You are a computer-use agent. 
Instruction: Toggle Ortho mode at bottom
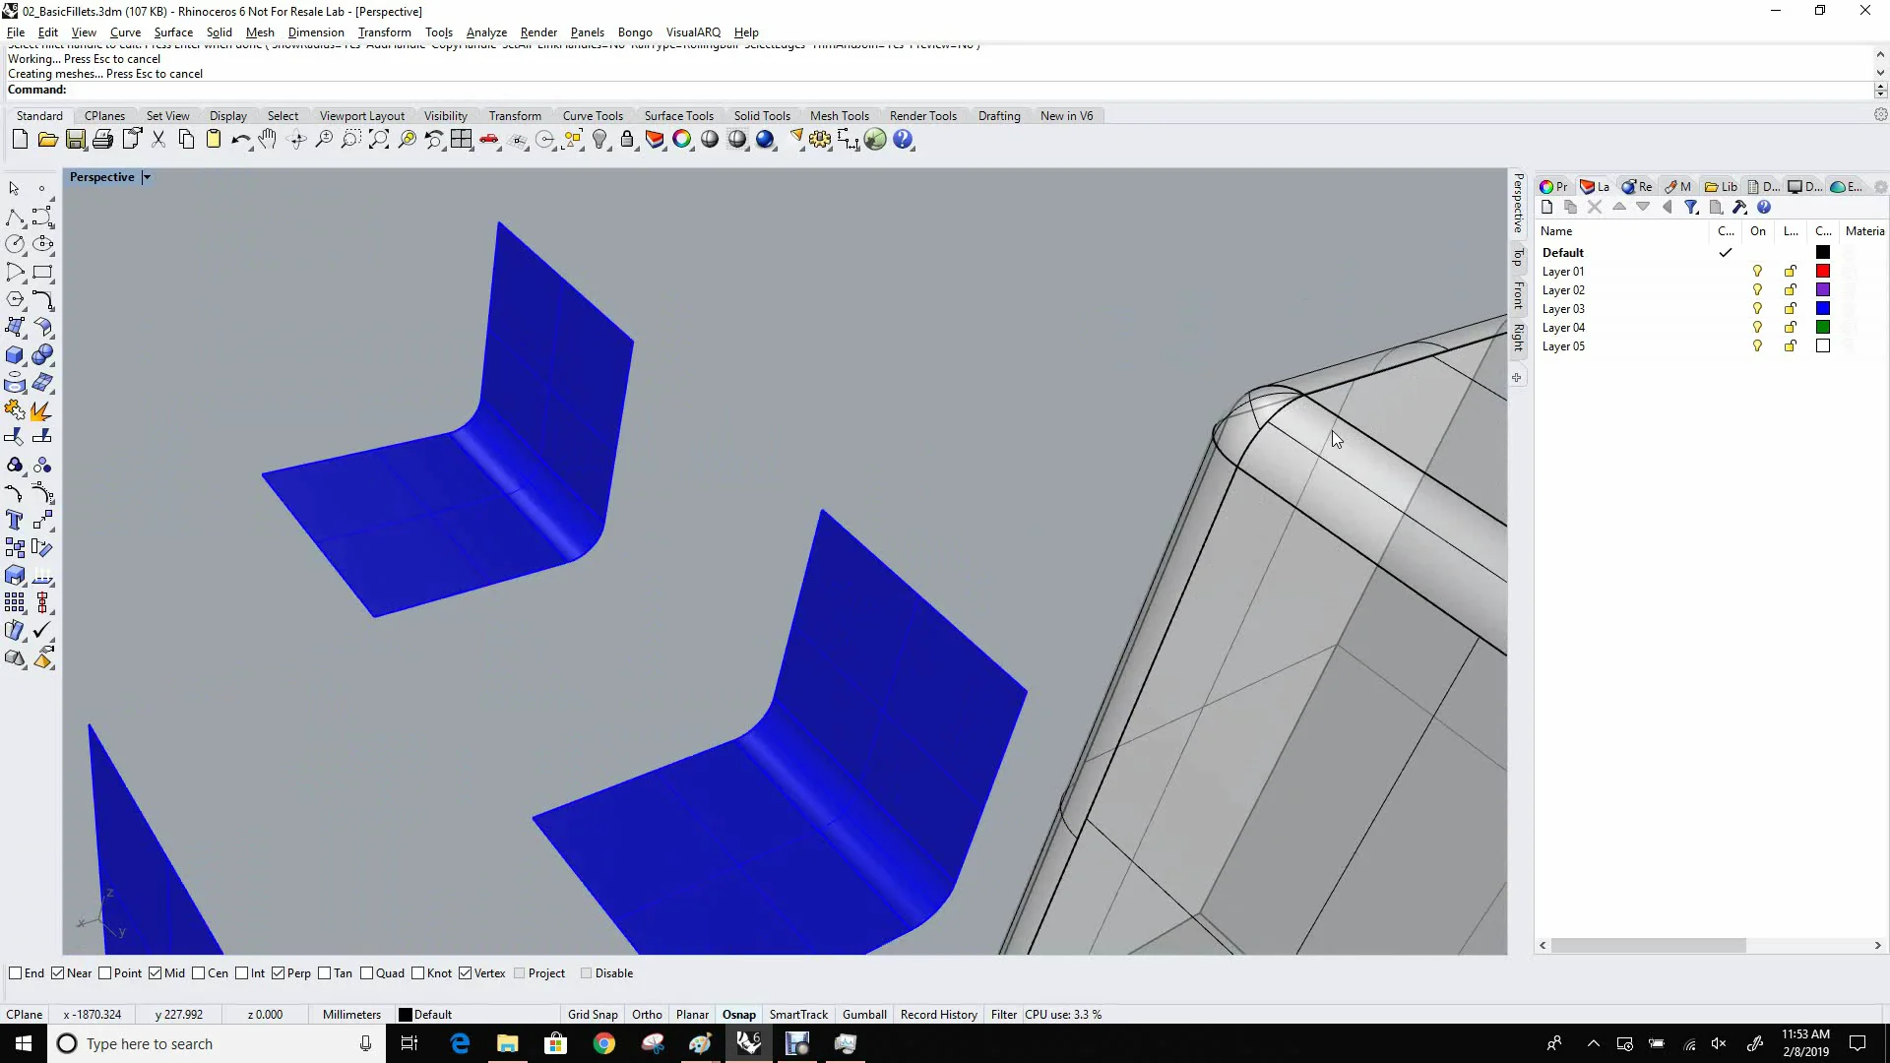pos(647,1014)
